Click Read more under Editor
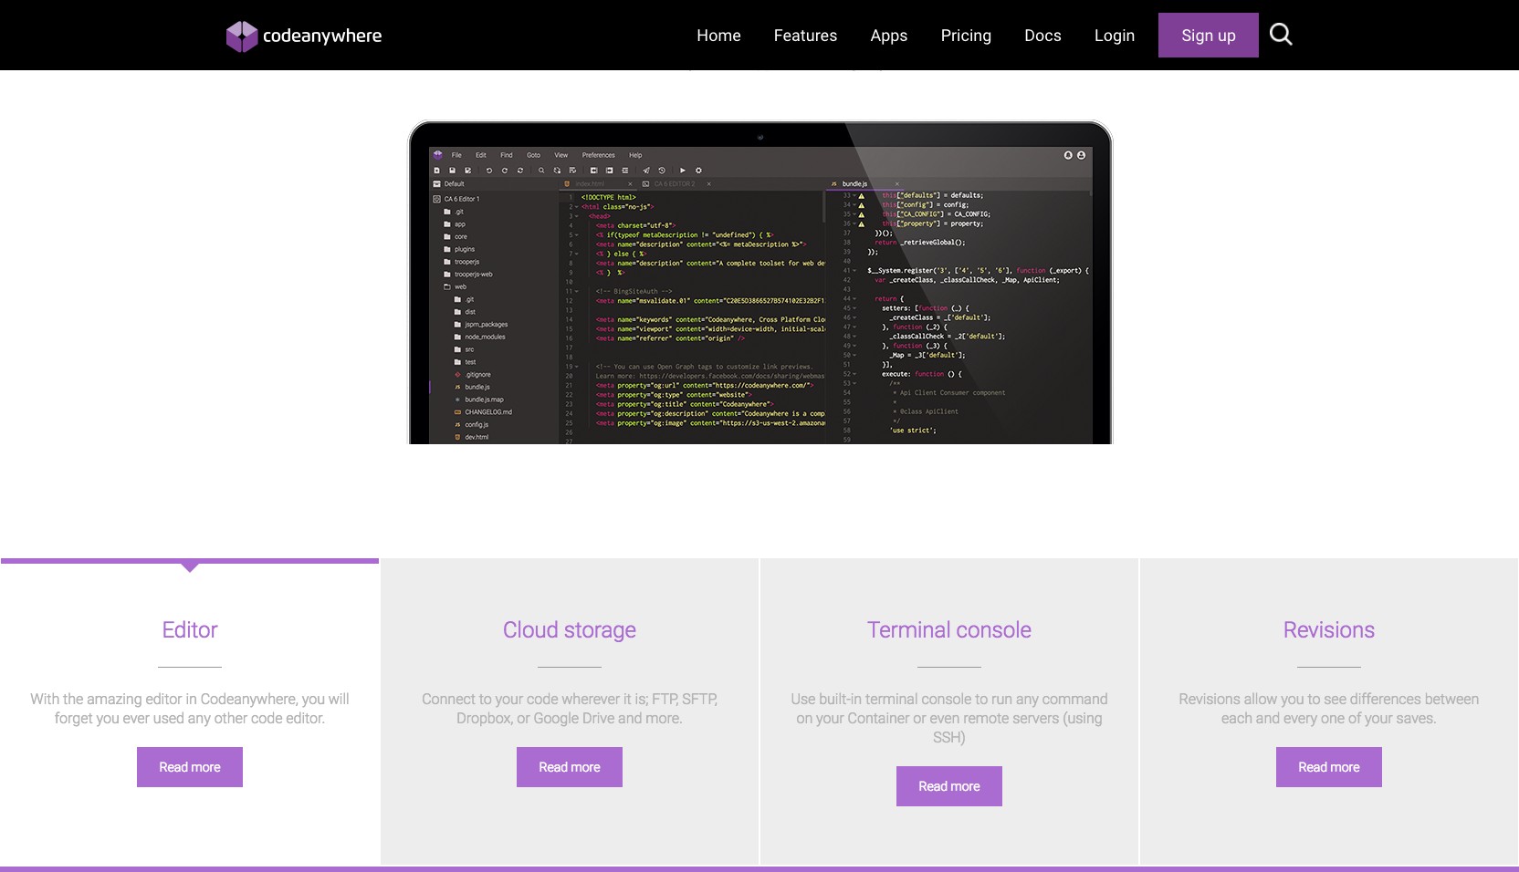1519x872 pixels. coord(190,767)
